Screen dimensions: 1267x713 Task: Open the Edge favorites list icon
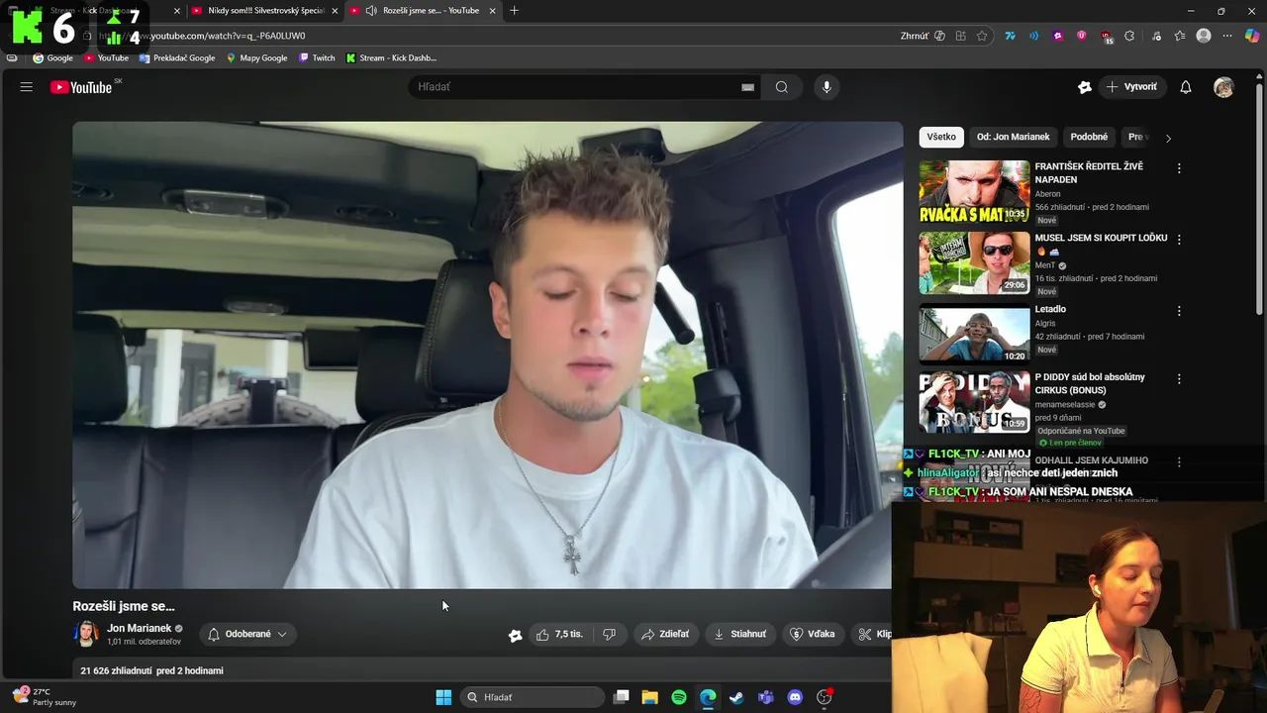click(x=1180, y=36)
